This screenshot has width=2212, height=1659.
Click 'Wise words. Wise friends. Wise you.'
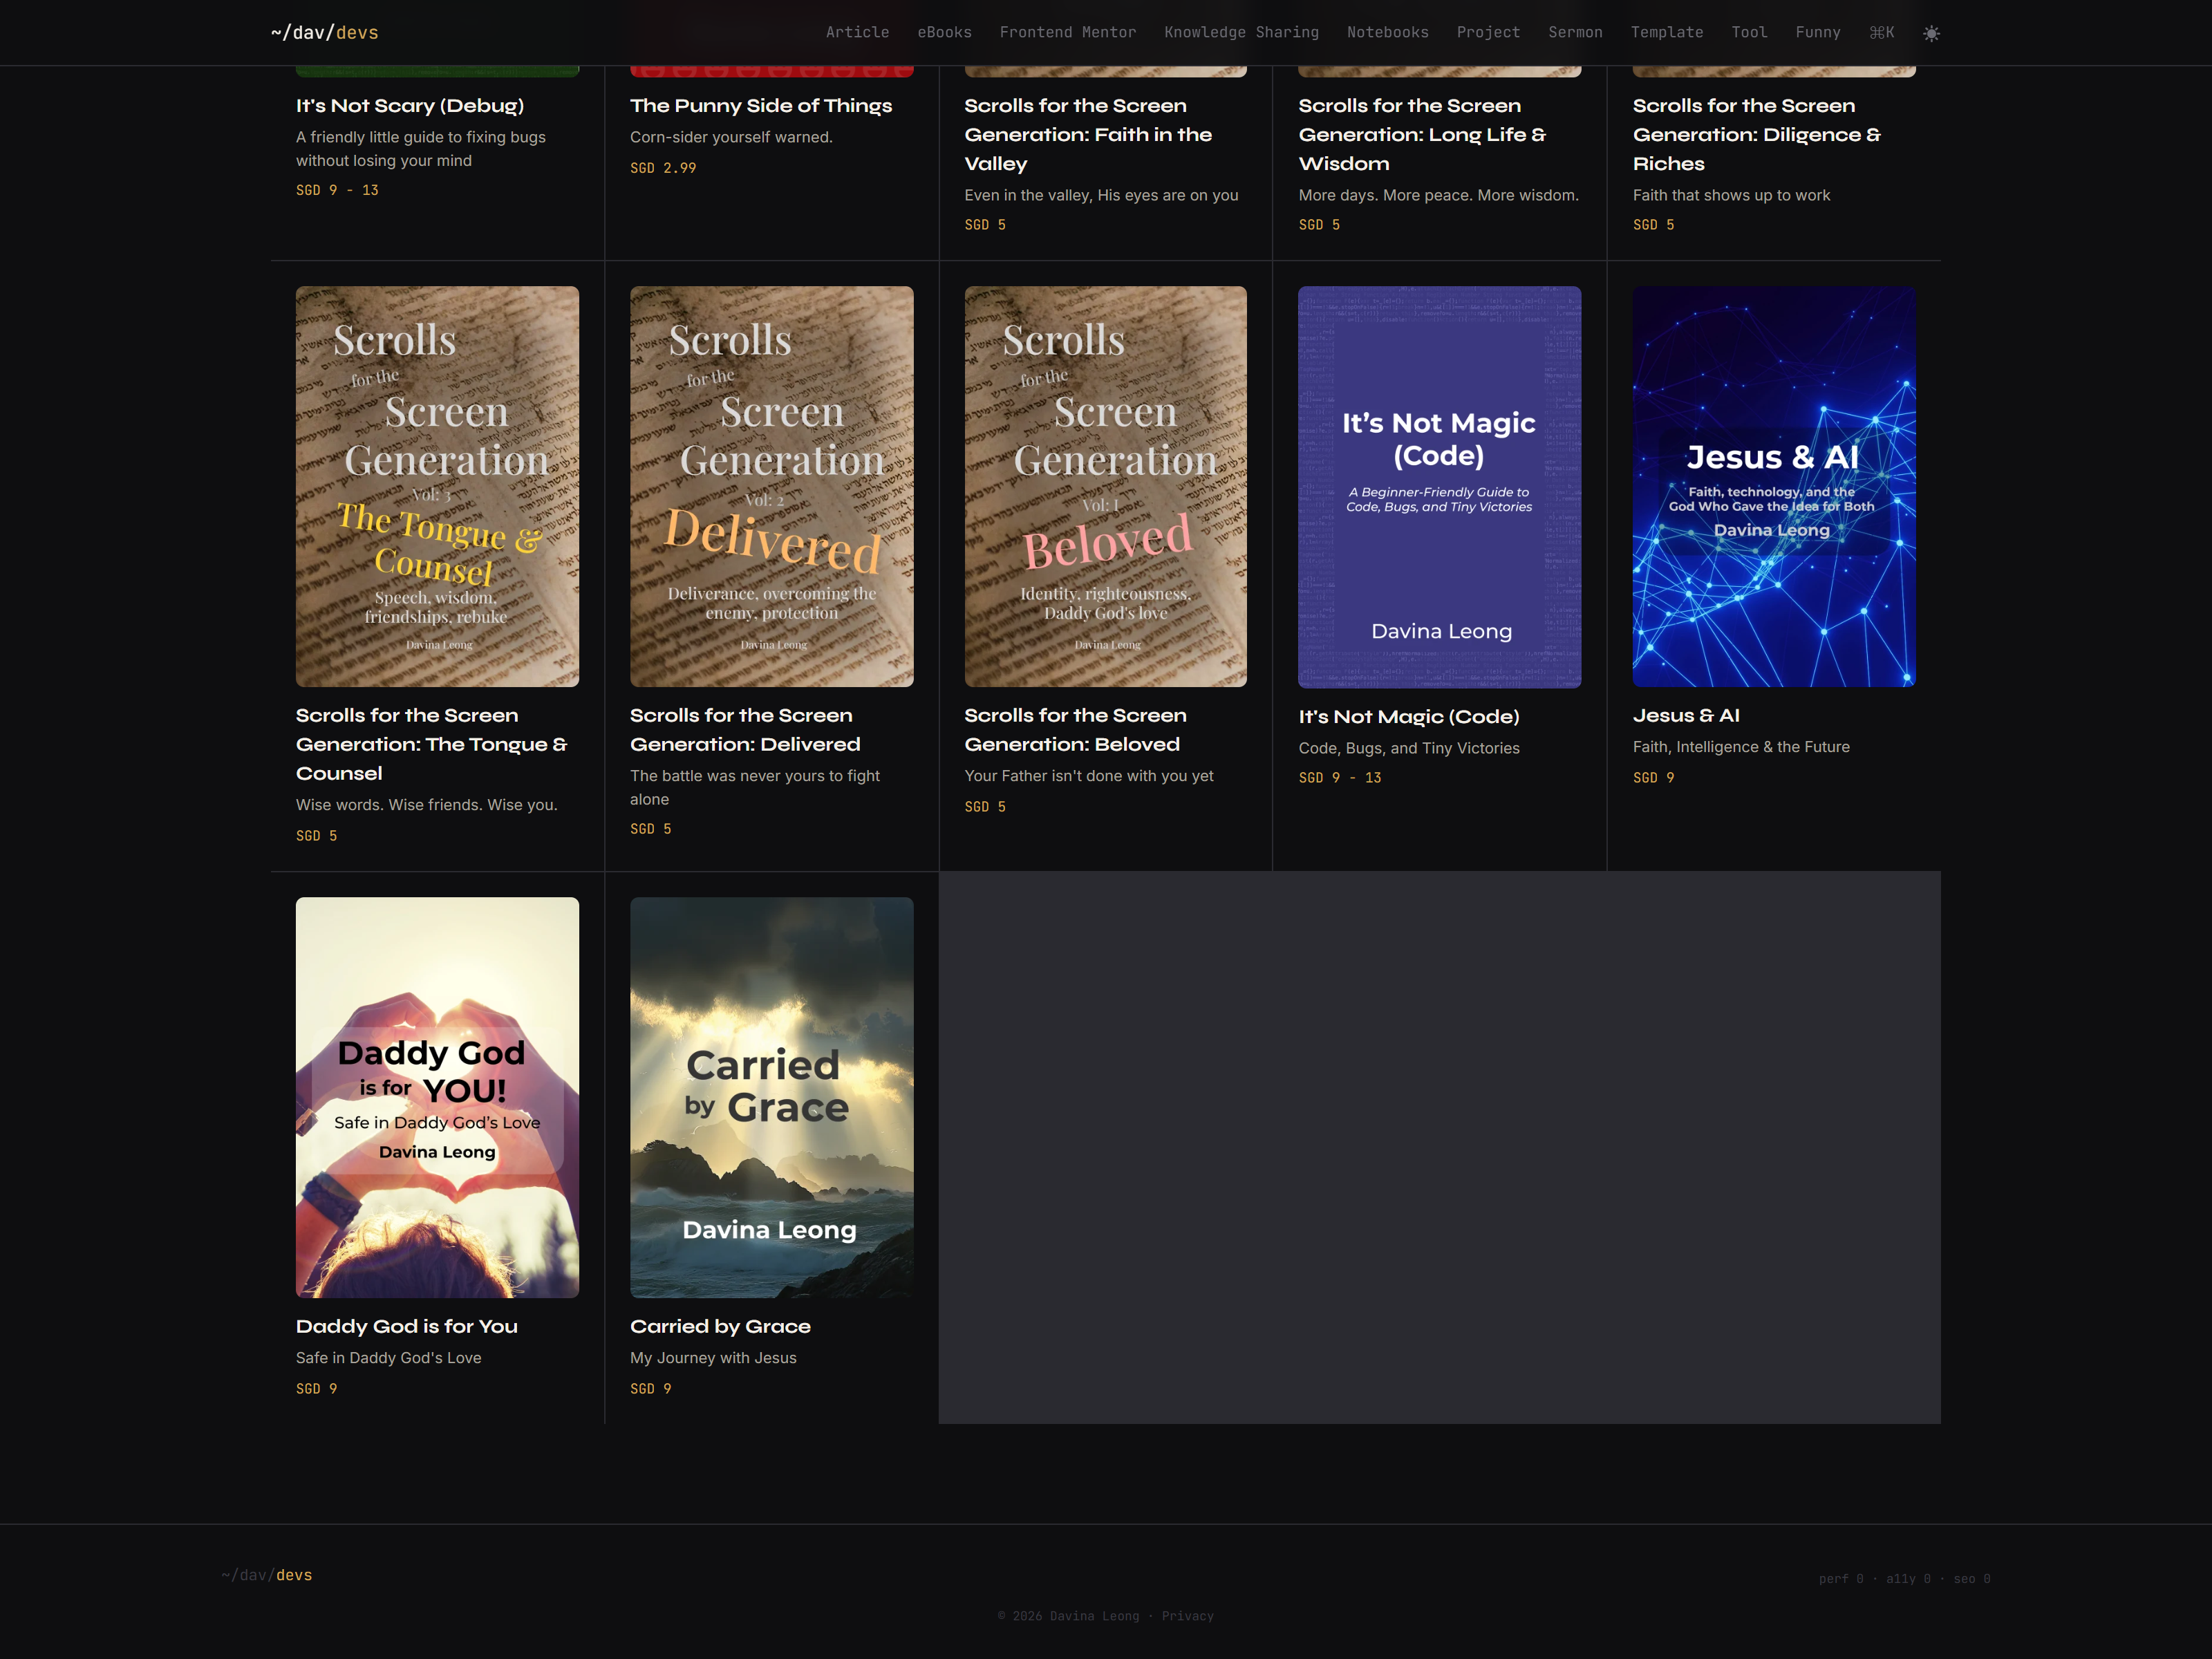coord(427,805)
